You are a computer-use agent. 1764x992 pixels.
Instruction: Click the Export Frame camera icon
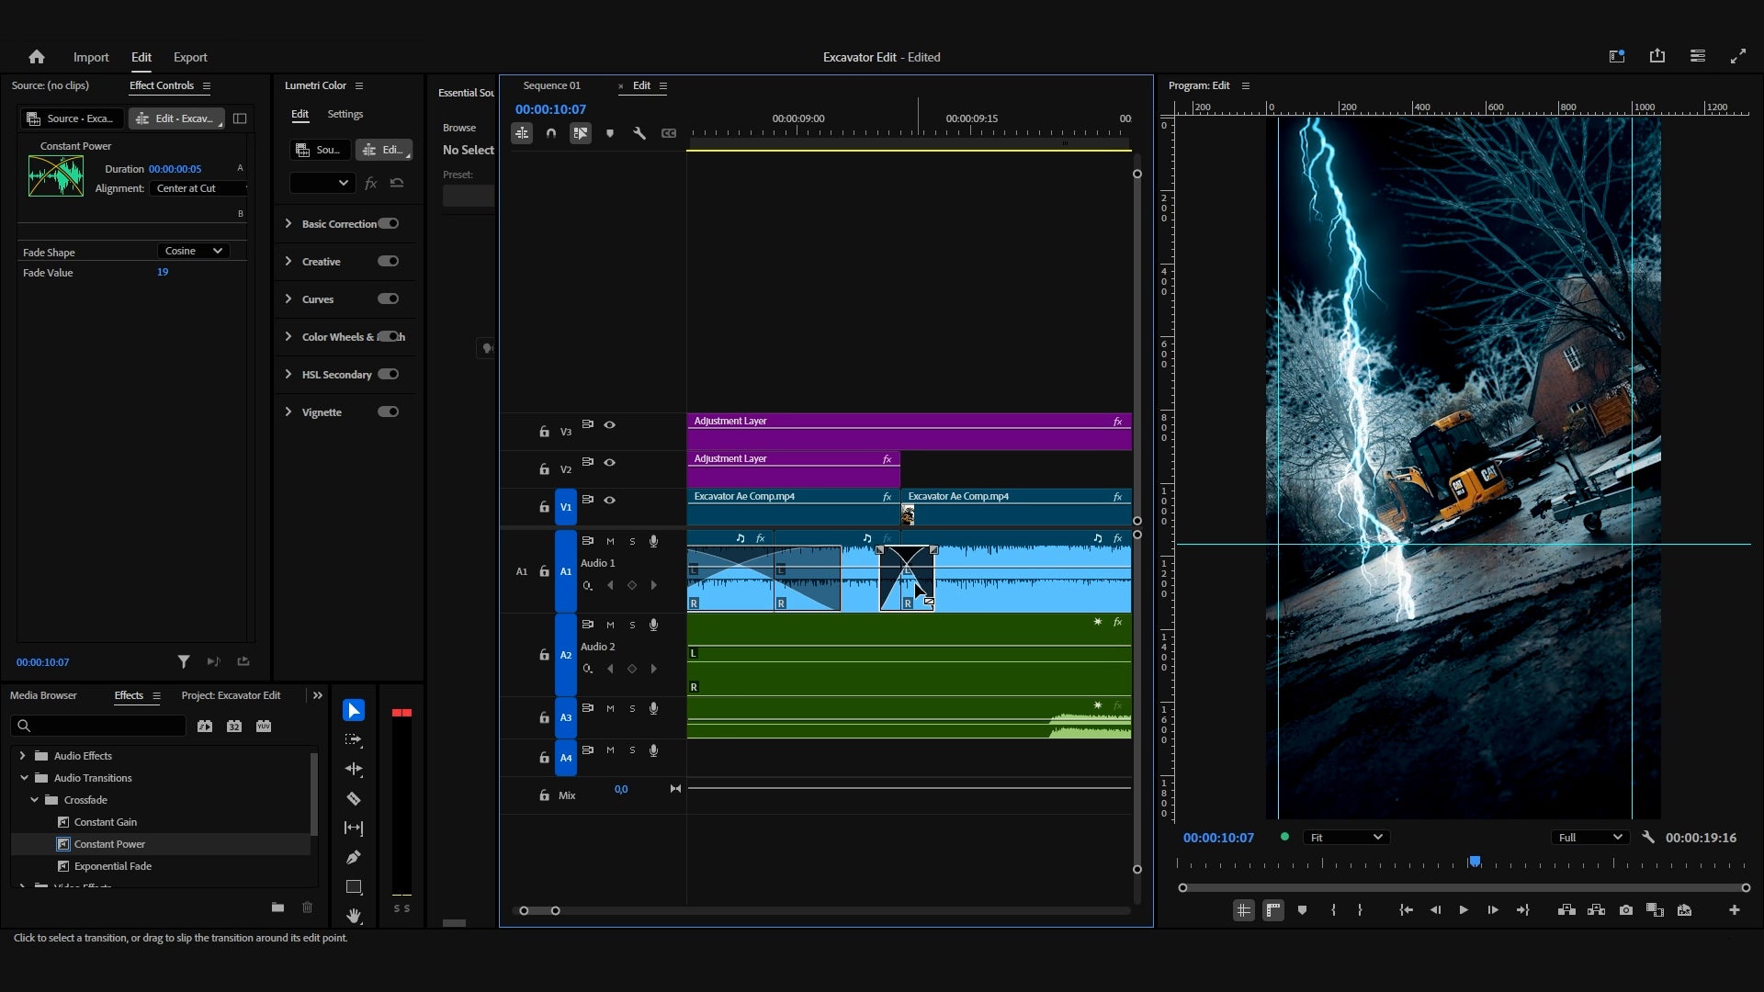(x=1626, y=910)
